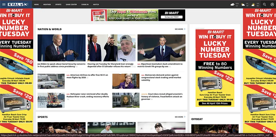Click the Bi-Mart flyer image in banner
Image resolution: width=276 pixels, height=137 pixels.
click(x=99, y=15)
